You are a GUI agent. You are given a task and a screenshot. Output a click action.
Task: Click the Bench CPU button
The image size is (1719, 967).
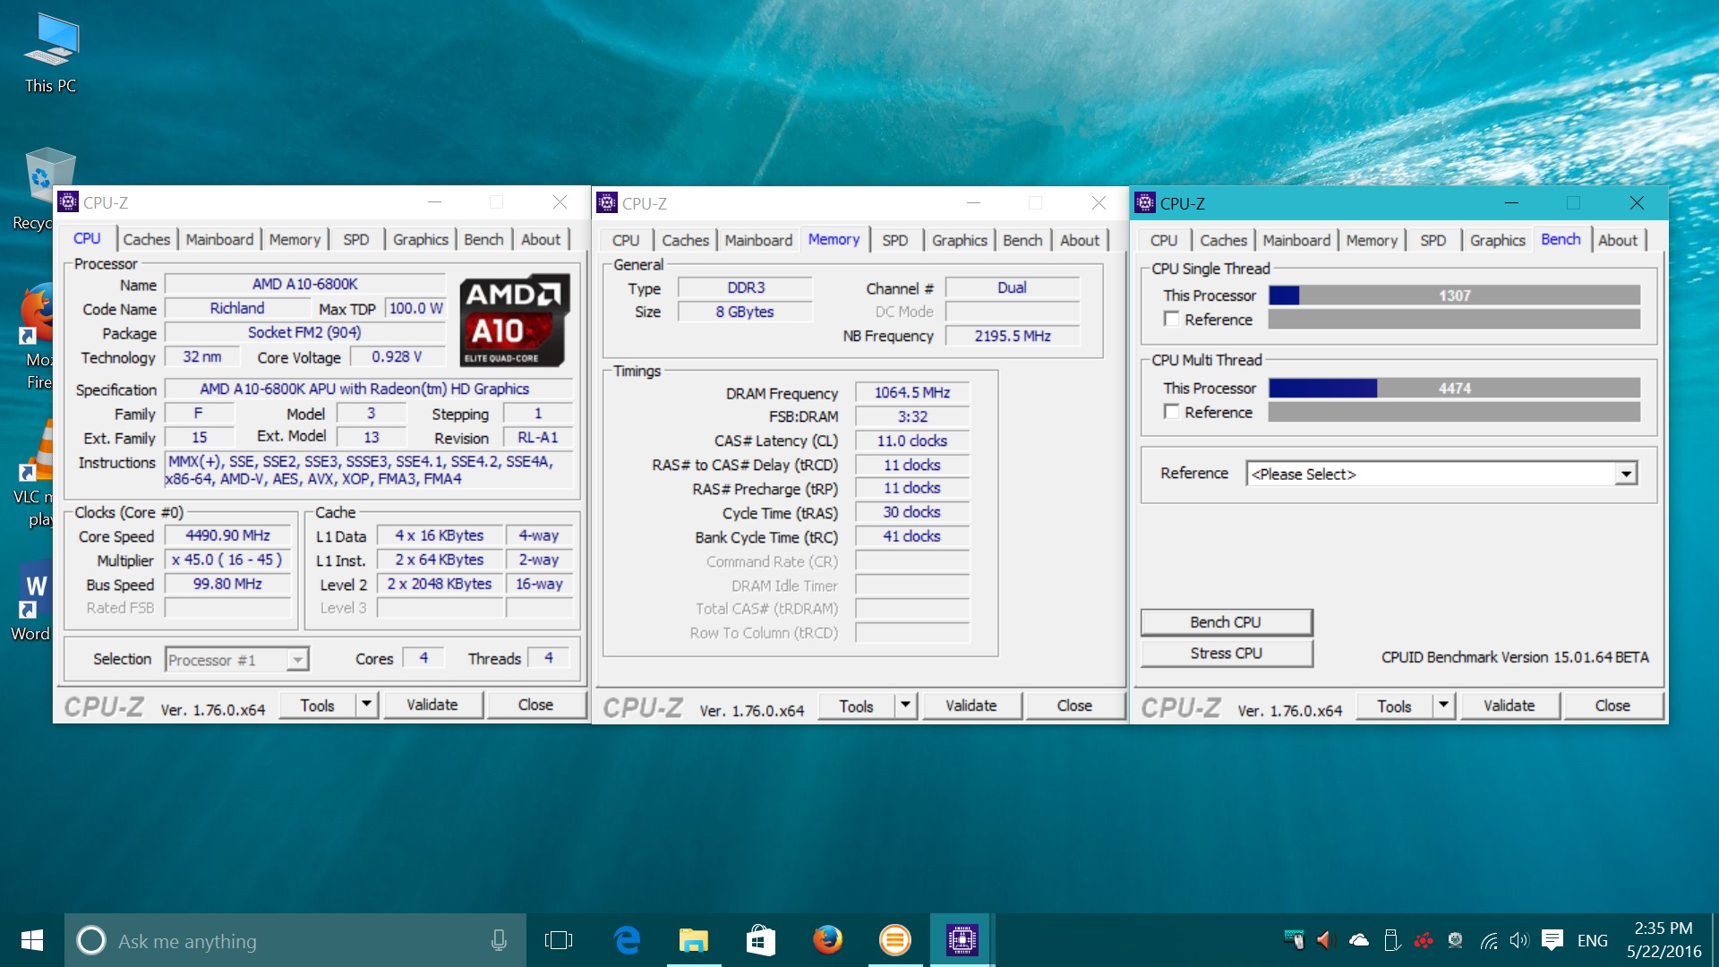[1226, 622]
